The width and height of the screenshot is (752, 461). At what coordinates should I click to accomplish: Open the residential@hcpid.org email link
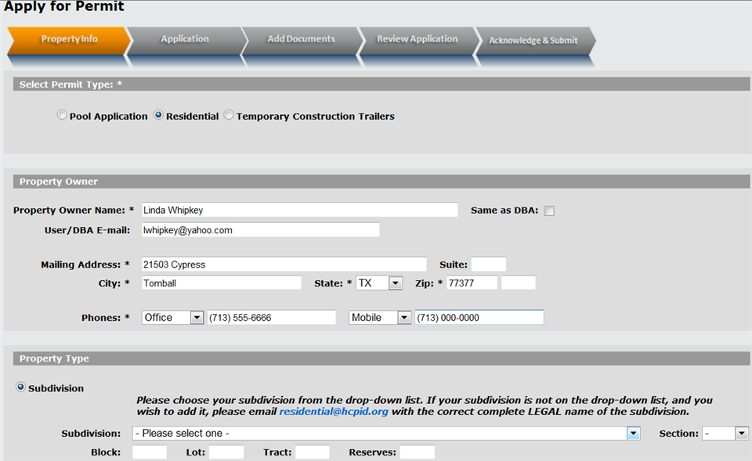(x=334, y=412)
